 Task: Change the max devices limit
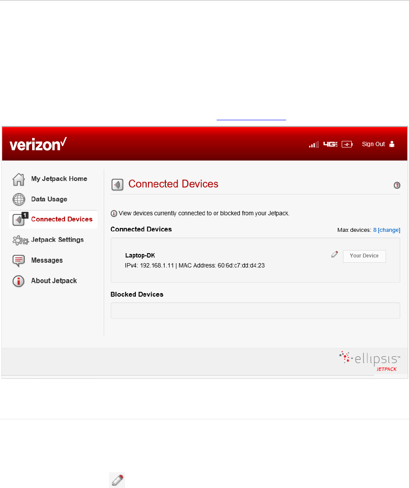point(389,230)
